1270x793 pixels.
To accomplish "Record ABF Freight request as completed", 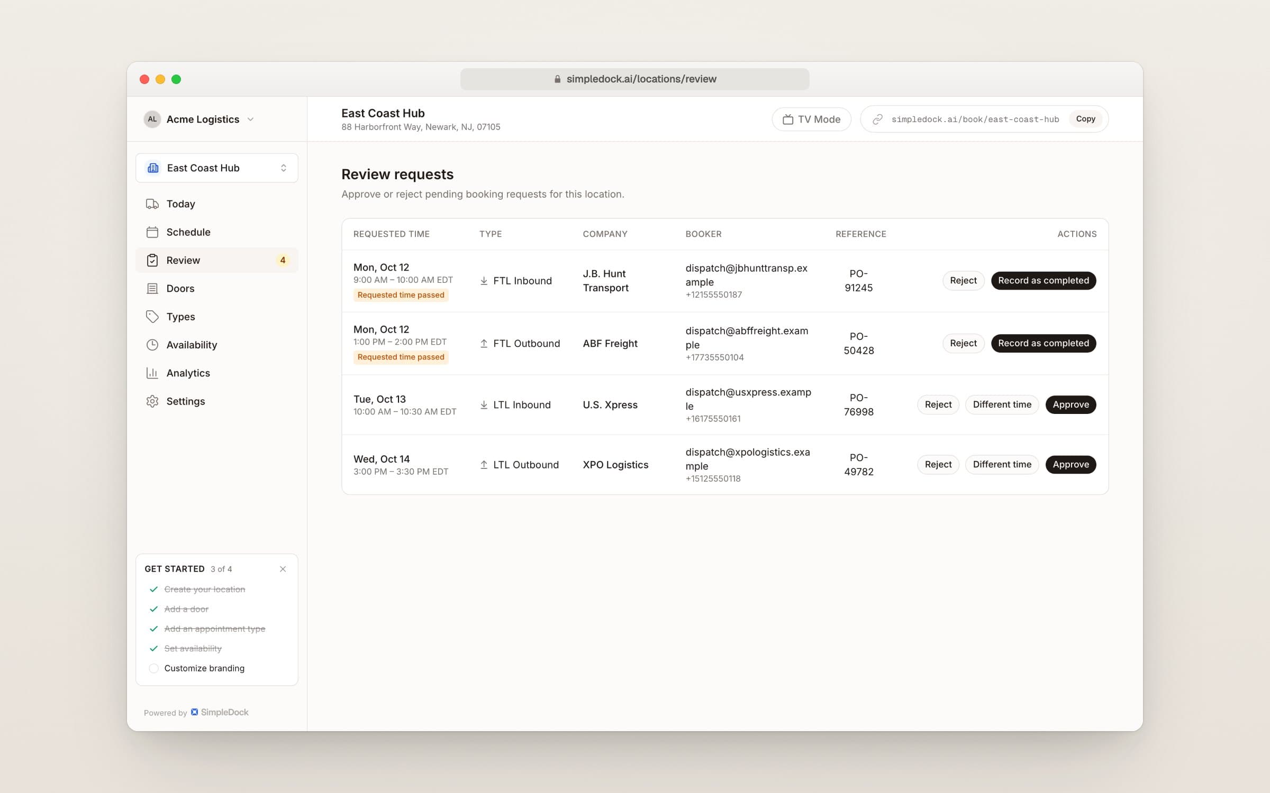I will click(x=1043, y=344).
